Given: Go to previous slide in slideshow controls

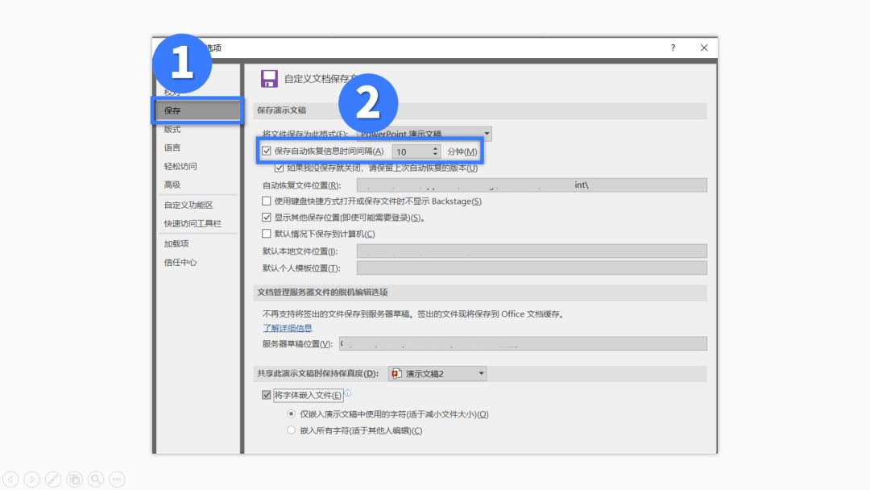Looking at the screenshot, I should (x=10, y=479).
